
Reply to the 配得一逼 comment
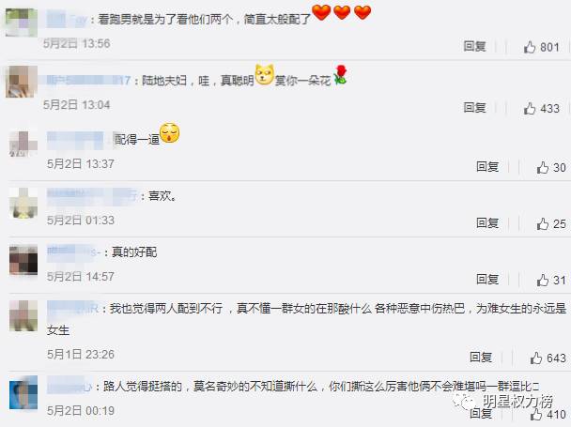pyautogui.click(x=487, y=167)
